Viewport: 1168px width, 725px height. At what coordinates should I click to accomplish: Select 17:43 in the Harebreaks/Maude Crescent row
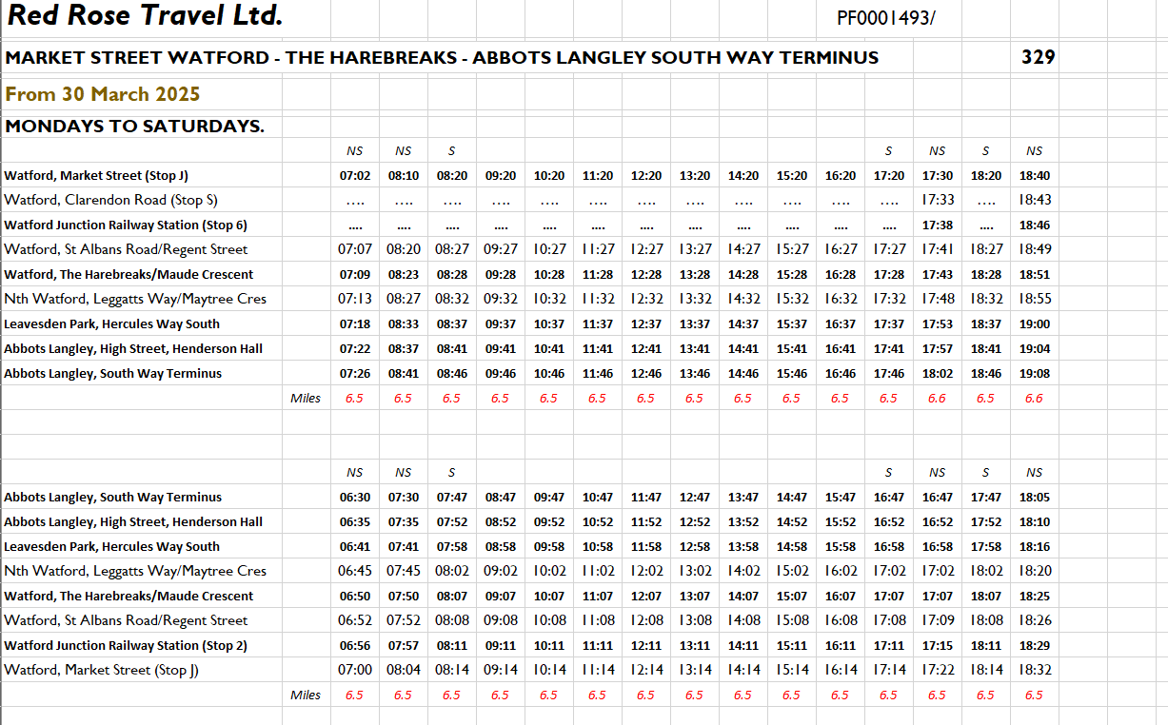(938, 275)
